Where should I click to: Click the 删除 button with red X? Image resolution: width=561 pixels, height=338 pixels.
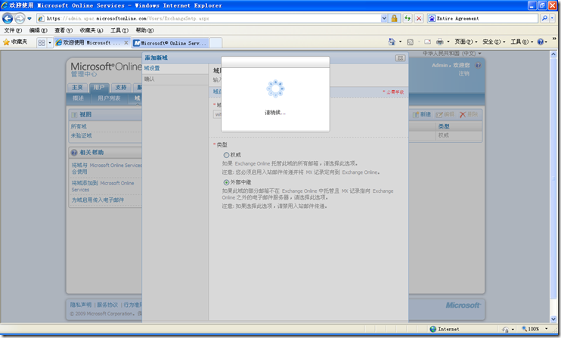[469, 114]
